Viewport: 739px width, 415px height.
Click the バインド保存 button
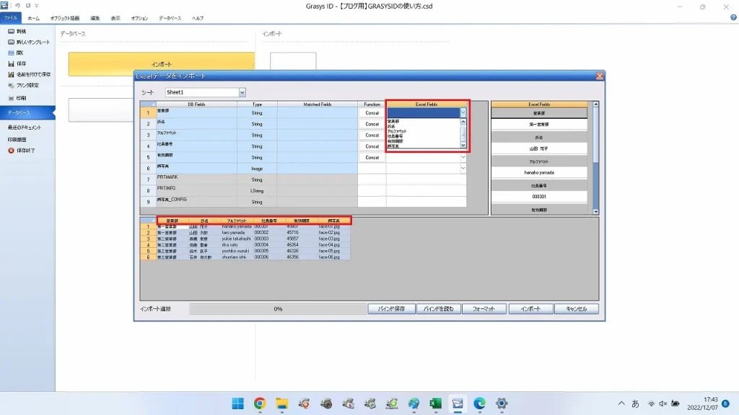[x=391, y=308]
